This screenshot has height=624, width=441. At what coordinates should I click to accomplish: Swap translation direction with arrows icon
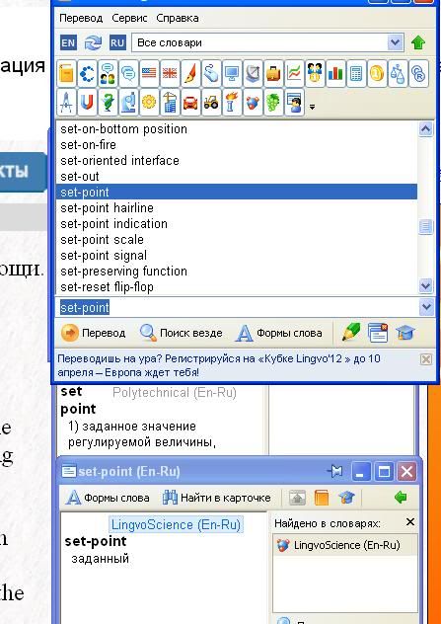click(x=93, y=42)
